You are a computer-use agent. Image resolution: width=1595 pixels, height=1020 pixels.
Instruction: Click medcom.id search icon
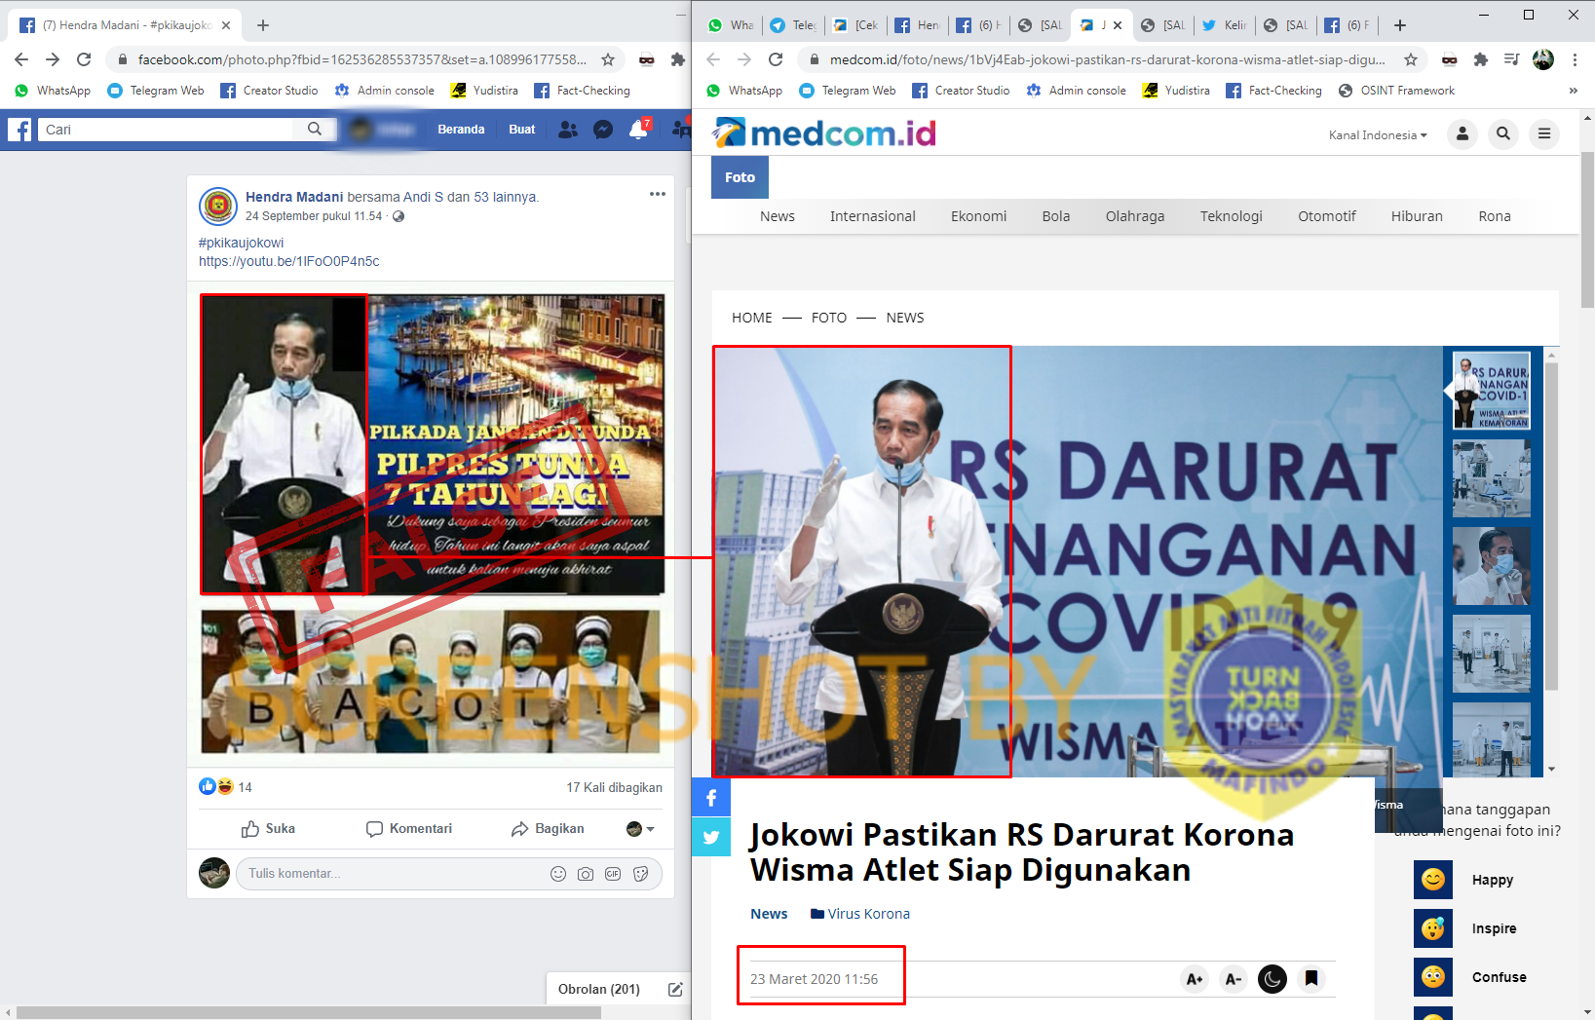pyautogui.click(x=1503, y=134)
